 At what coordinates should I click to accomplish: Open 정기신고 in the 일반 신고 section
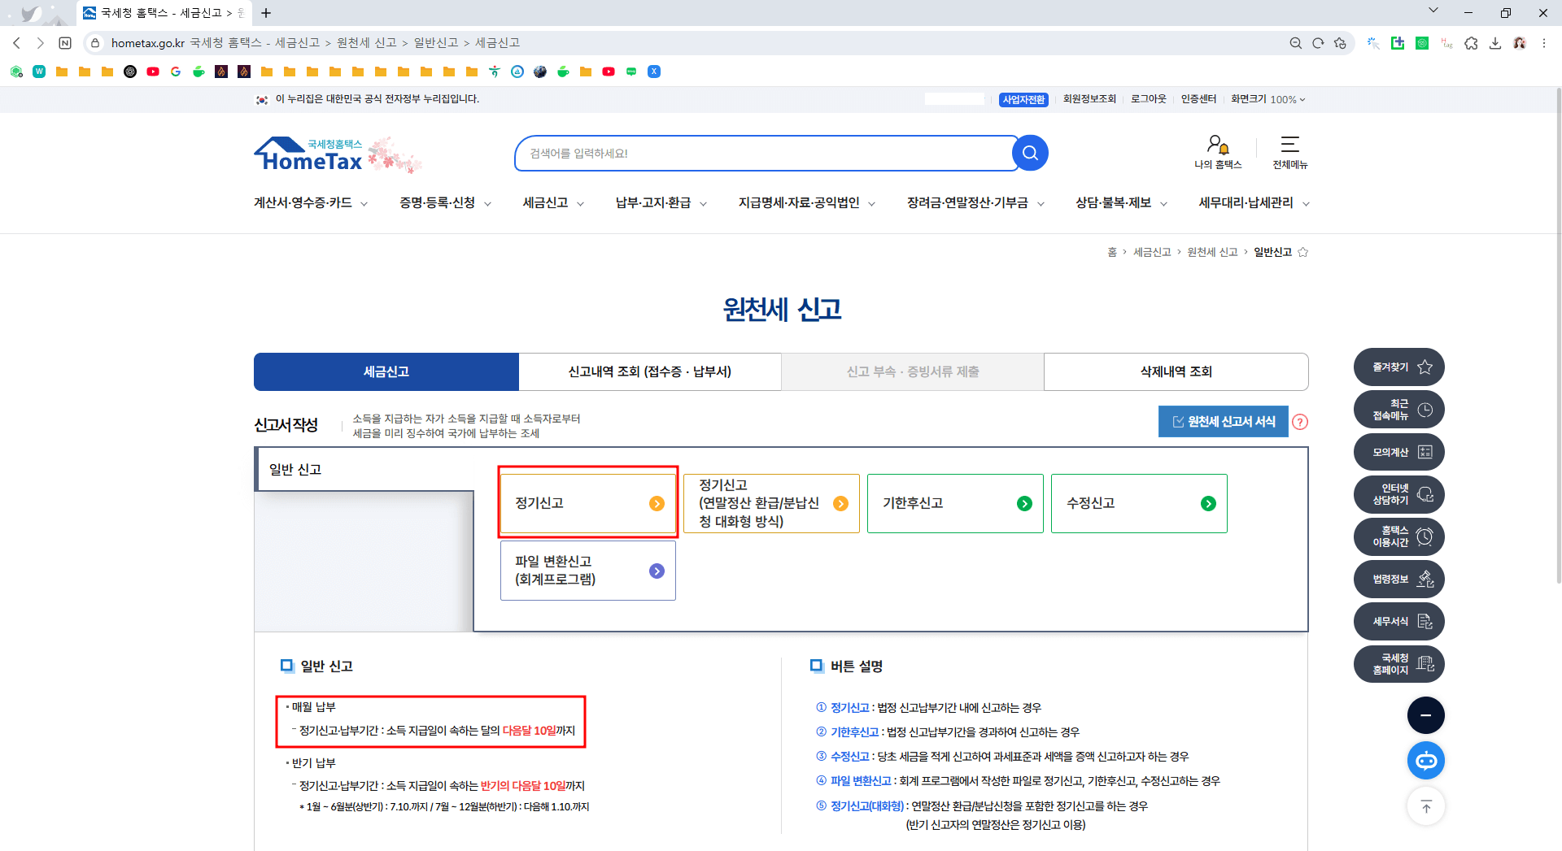(587, 502)
